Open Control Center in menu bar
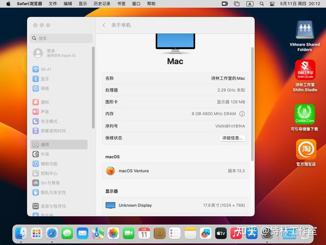Screen dimensions: 326x245 click(272, 4)
